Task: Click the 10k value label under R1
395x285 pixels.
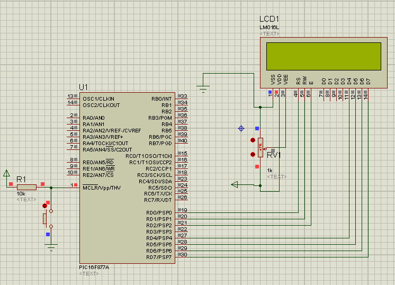Action: [22, 194]
